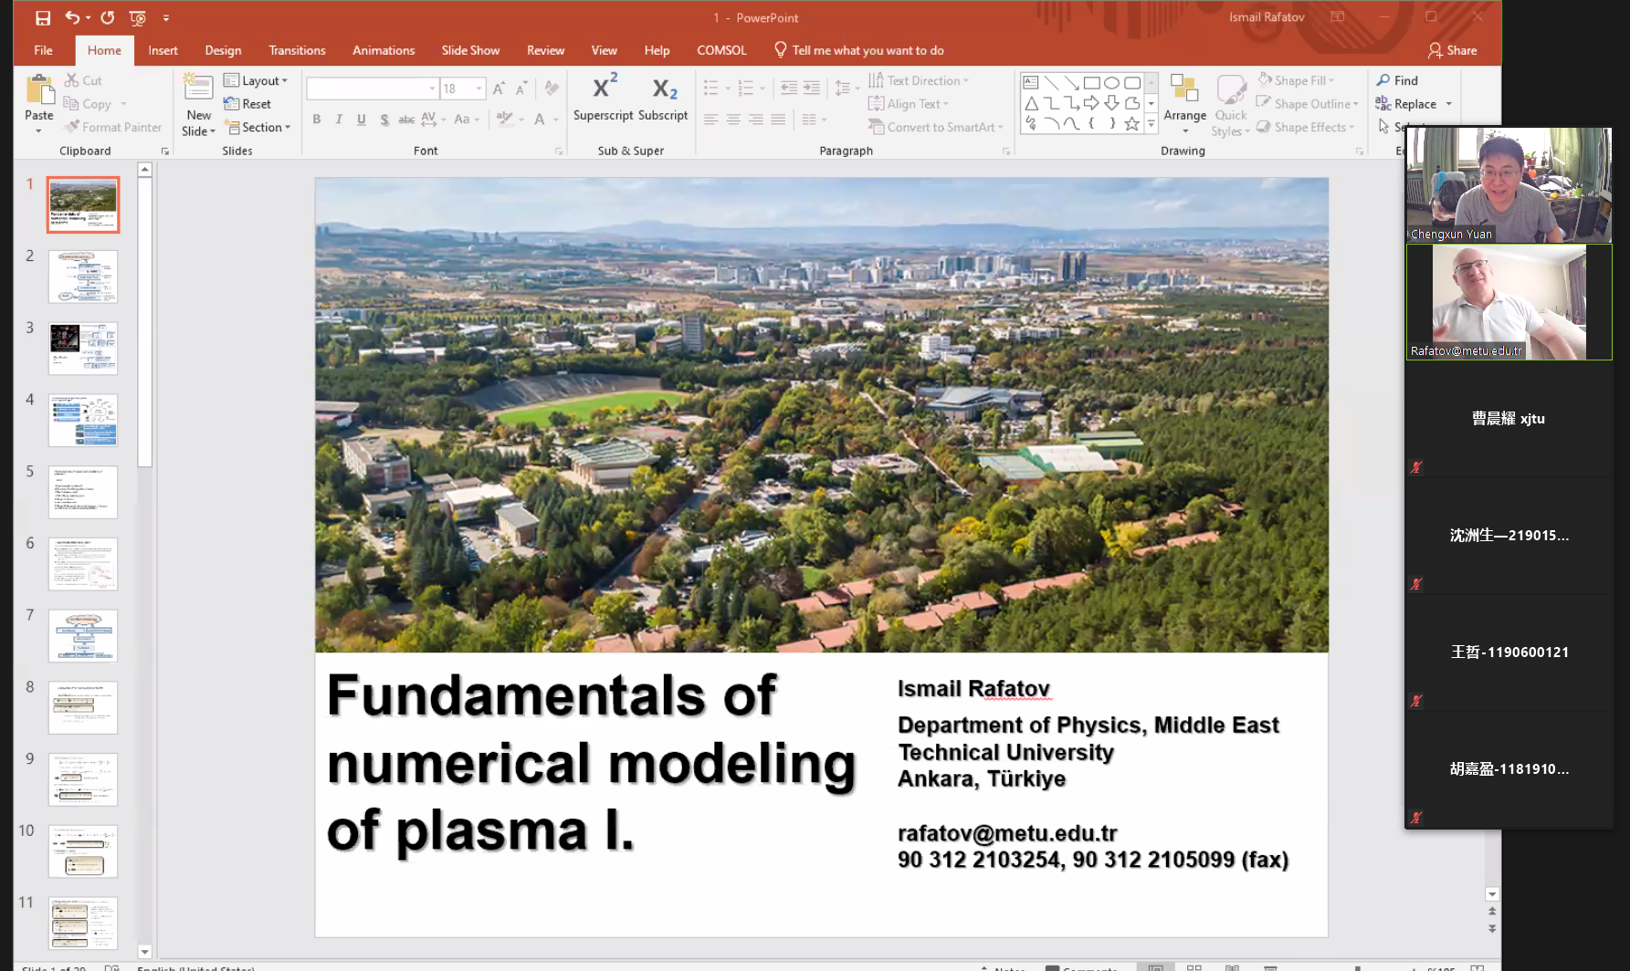
Task: Toggle Italic formatting
Action: 339,120
